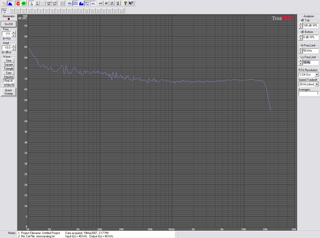Viewport: 320px width, 238px height.
Task: Click the Quick Sweep button
Action: point(8,92)
